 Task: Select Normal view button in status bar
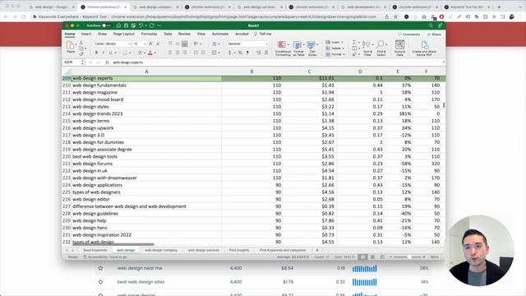pyautogui.click(x=362, y=257)
